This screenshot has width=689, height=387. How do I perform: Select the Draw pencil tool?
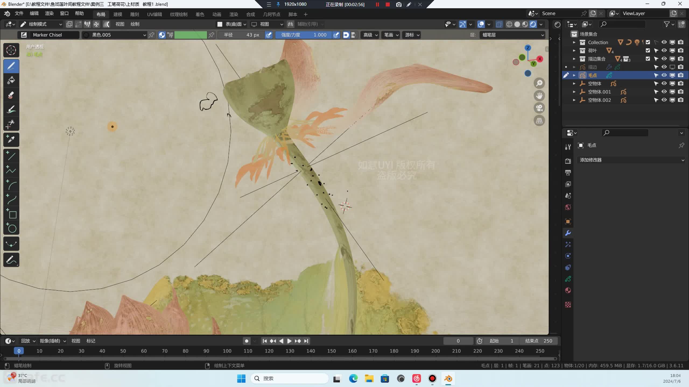11,66
